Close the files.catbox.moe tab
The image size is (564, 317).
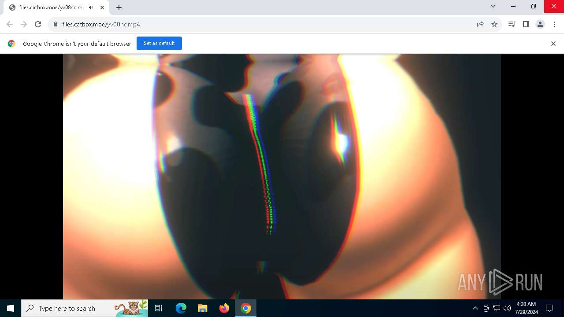click(102, 7)
